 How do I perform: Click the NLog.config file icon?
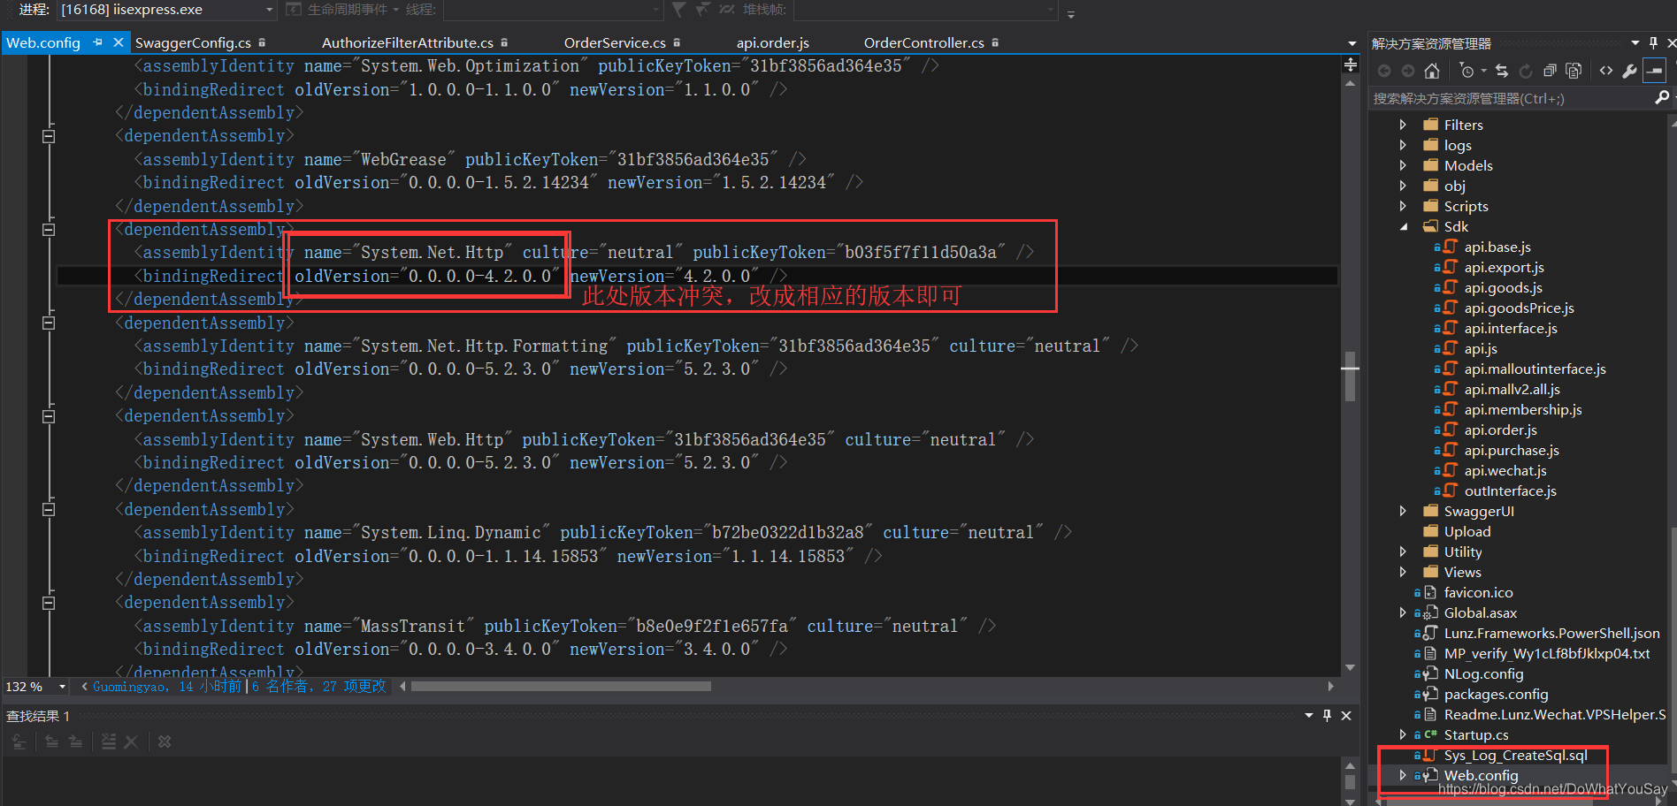point(1430,673)
